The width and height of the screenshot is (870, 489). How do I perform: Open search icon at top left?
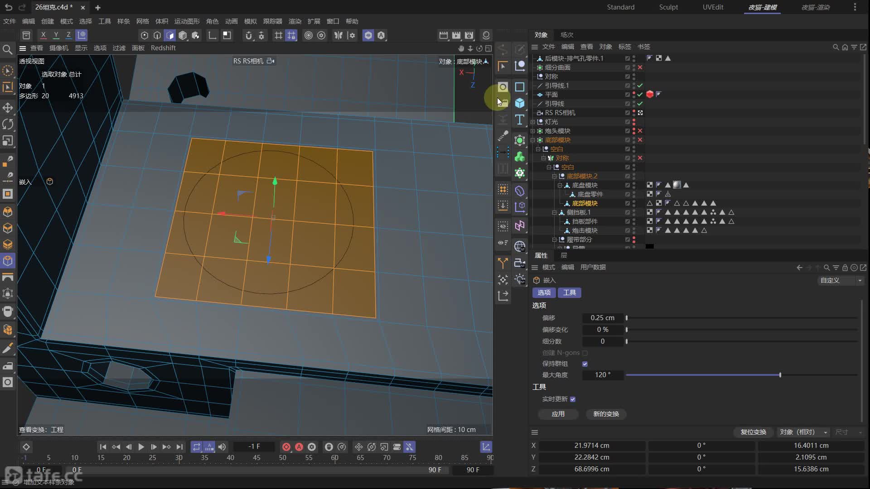pyautogui.click(x=8, y=49)
